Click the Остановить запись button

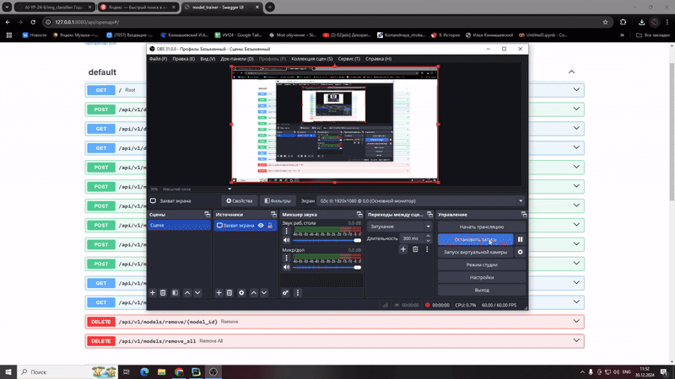point(475,239)
